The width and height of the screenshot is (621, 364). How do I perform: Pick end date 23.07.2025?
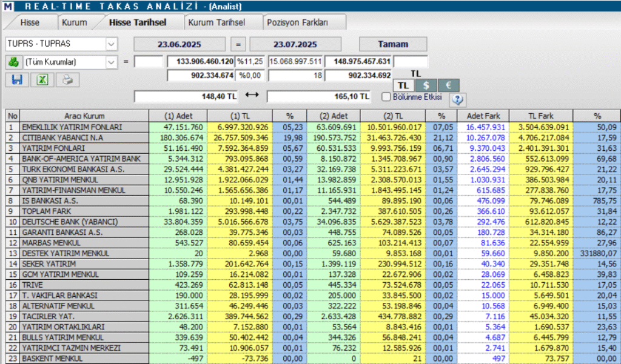[x=295, y=44]
